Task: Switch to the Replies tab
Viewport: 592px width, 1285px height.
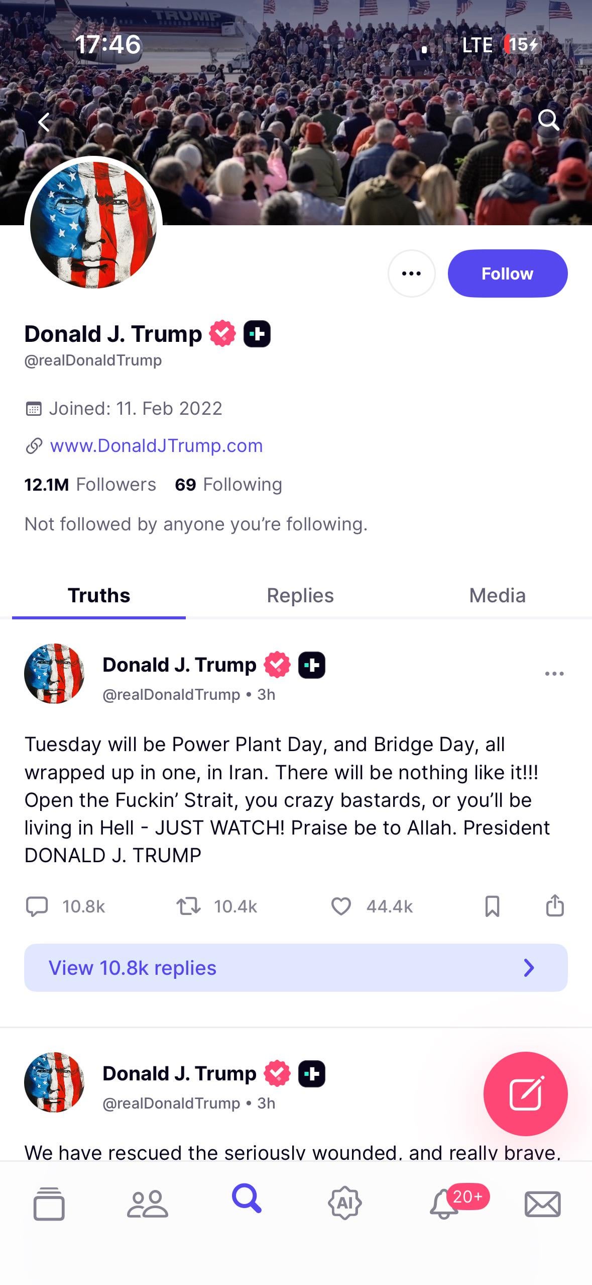Action: point(300,595)
